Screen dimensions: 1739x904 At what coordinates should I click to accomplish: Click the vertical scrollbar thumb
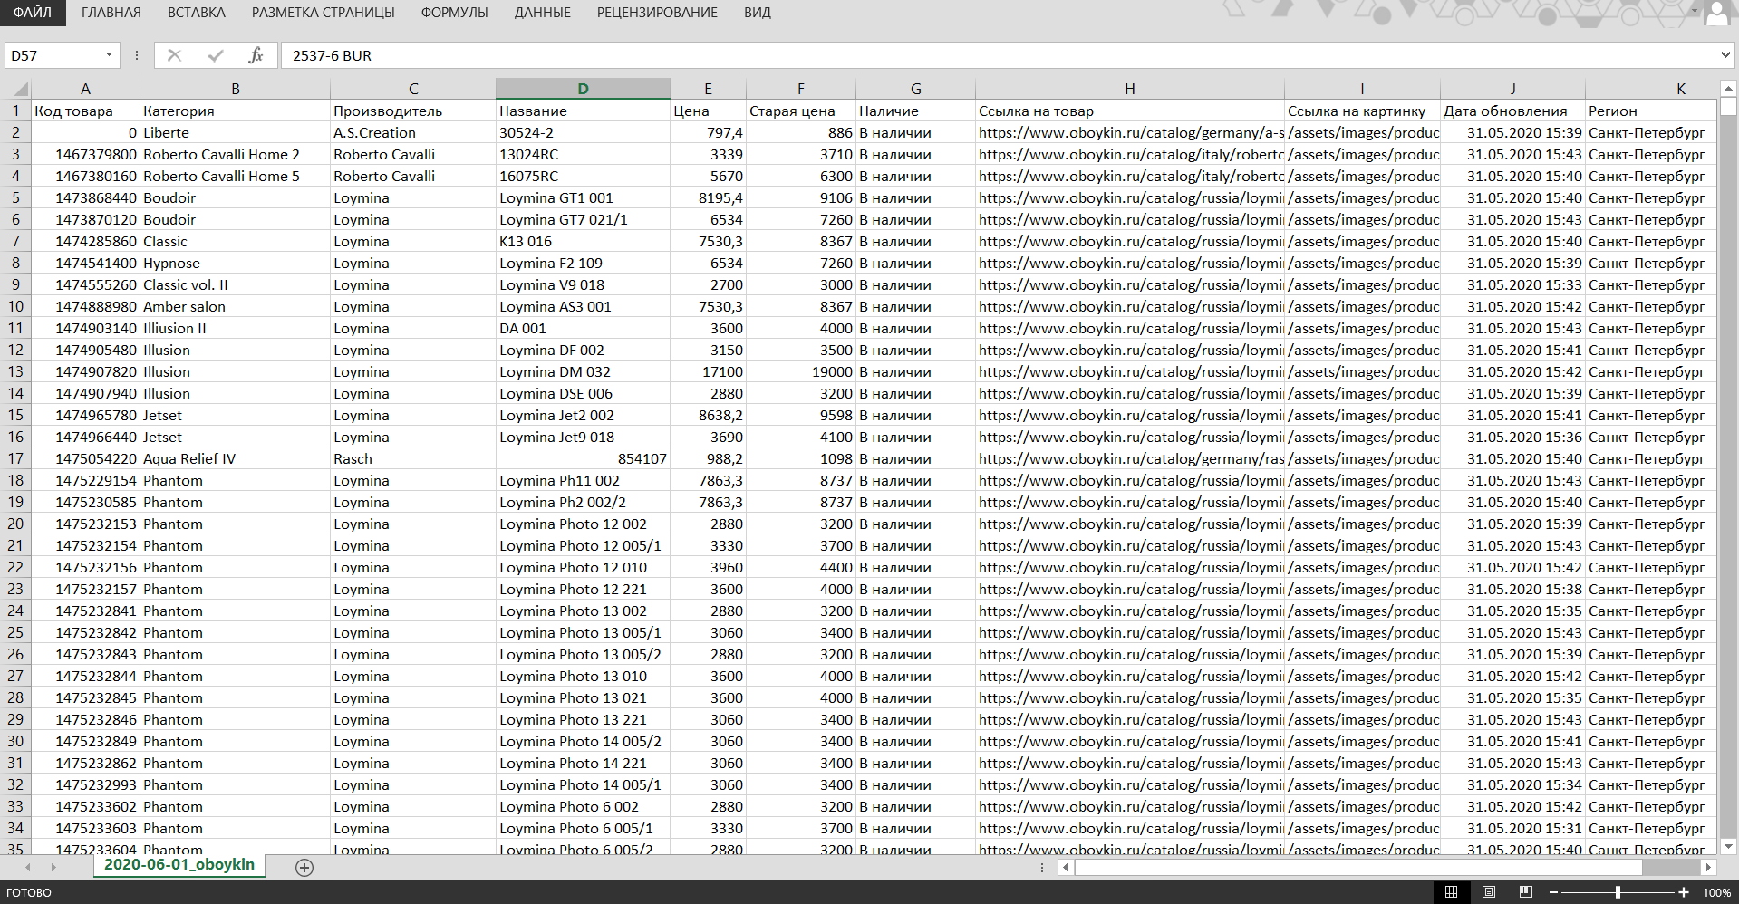1728,108
